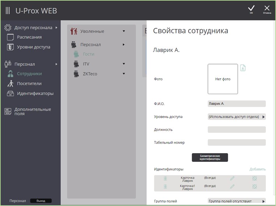The height and width of the screenshot is (206, 276).
Task: Click card icon in Карточка1 Лаврик row
Action: click(165, 186)
